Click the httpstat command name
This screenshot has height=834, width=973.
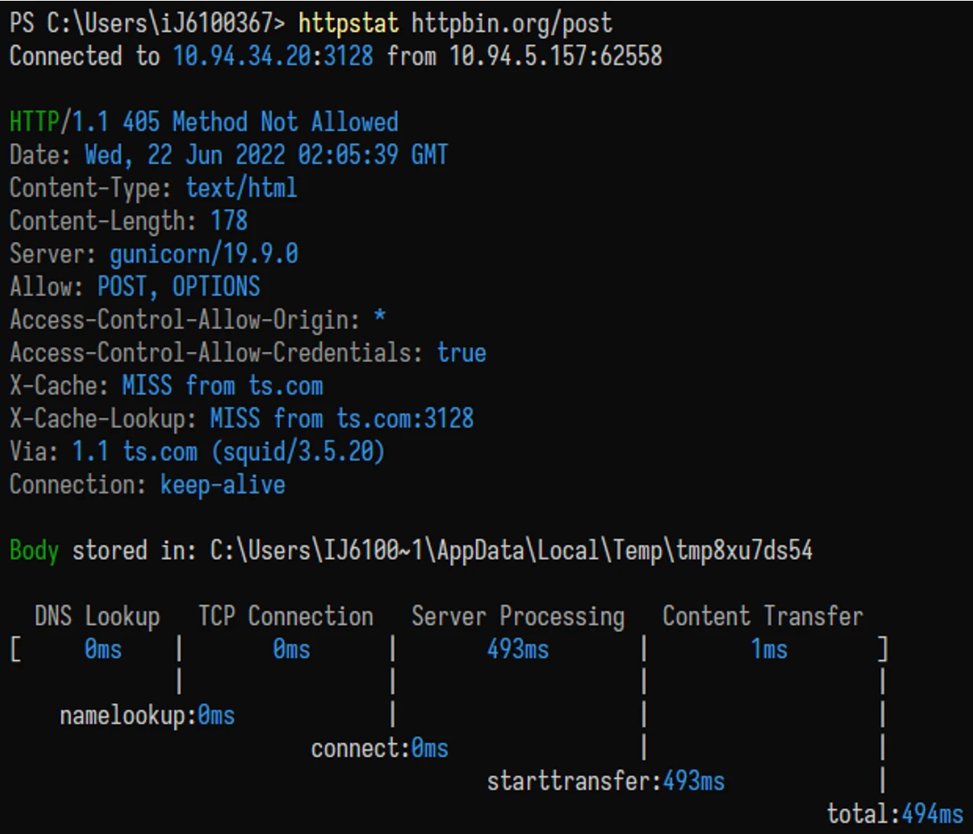348,24
